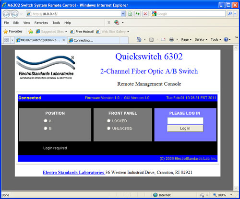
Task: Open the Electro Standards Laboratories link
Action: click(73, 173)
